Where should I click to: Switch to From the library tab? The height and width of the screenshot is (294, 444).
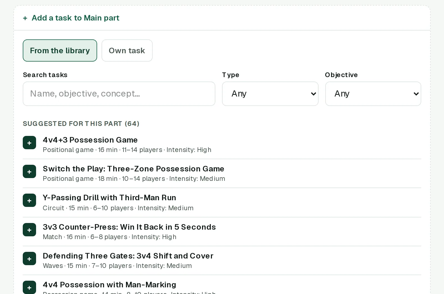[x=60, y=50]
